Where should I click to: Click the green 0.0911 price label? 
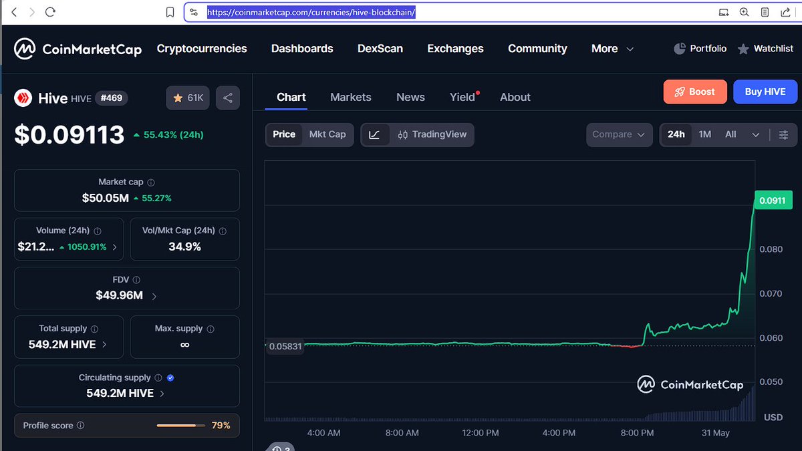coord(773,200)
